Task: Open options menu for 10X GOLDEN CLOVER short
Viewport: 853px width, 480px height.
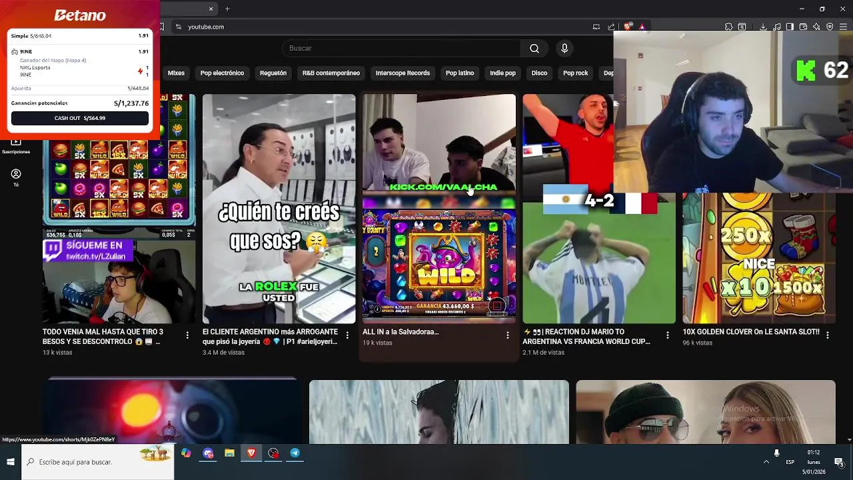Action: pos(827,335)
